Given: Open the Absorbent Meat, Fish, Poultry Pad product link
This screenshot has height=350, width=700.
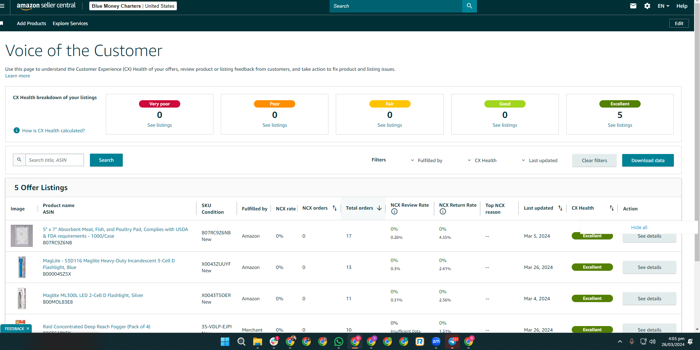Looking at the screenshot, I should coord(115,232).
